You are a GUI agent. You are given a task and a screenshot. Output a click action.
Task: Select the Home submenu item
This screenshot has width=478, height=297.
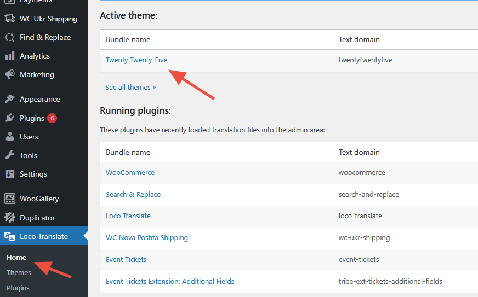pos(16,257)
